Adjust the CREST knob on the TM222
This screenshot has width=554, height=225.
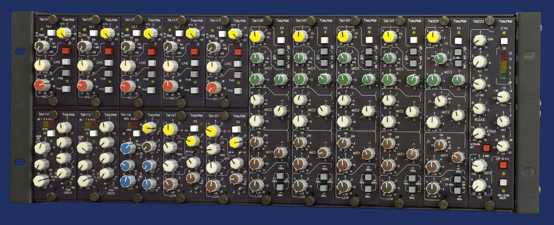[480, 165]
